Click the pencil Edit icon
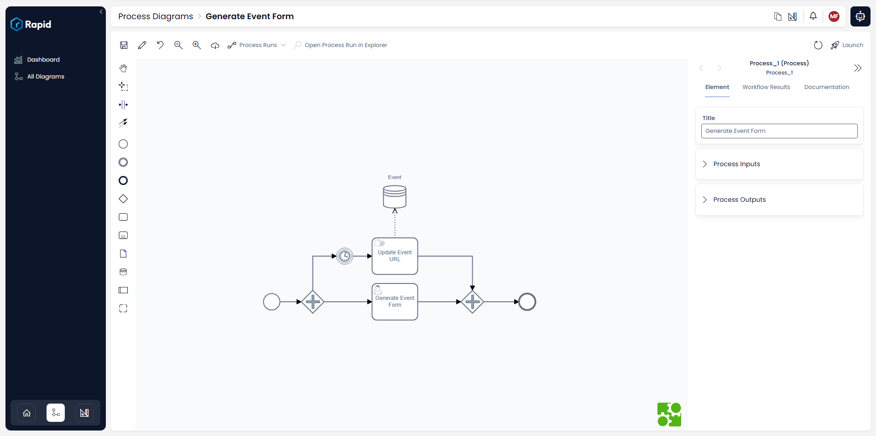This screenshot has width=876, height=436. pos(142,45)
